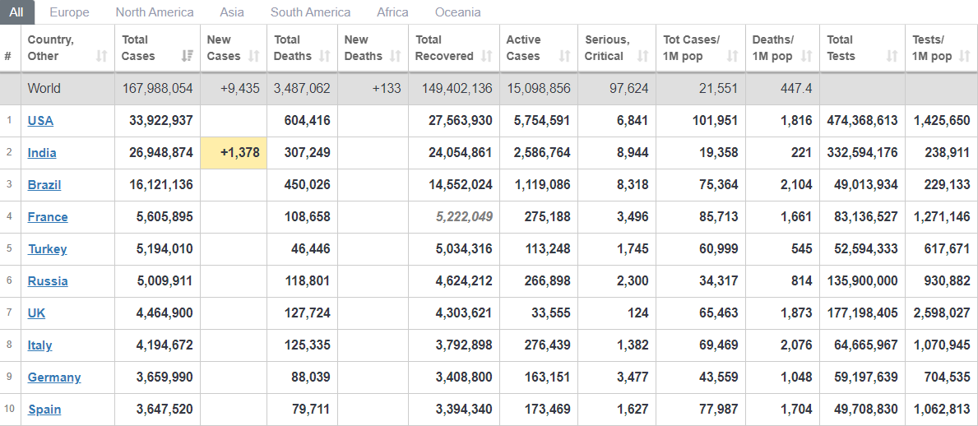Click sort arrows in Country, Other header
The width and height of the screenshot is (978, 426).
[x=101, y=57]
